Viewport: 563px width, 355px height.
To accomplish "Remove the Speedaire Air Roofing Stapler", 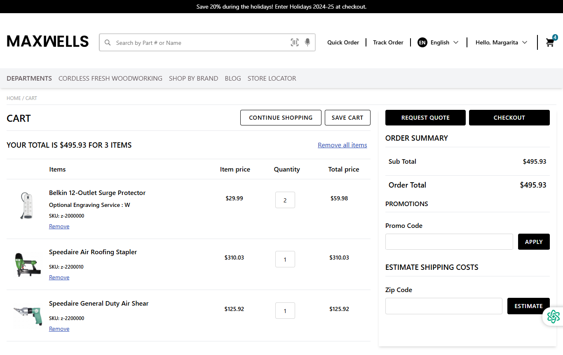I will (59, 277).
